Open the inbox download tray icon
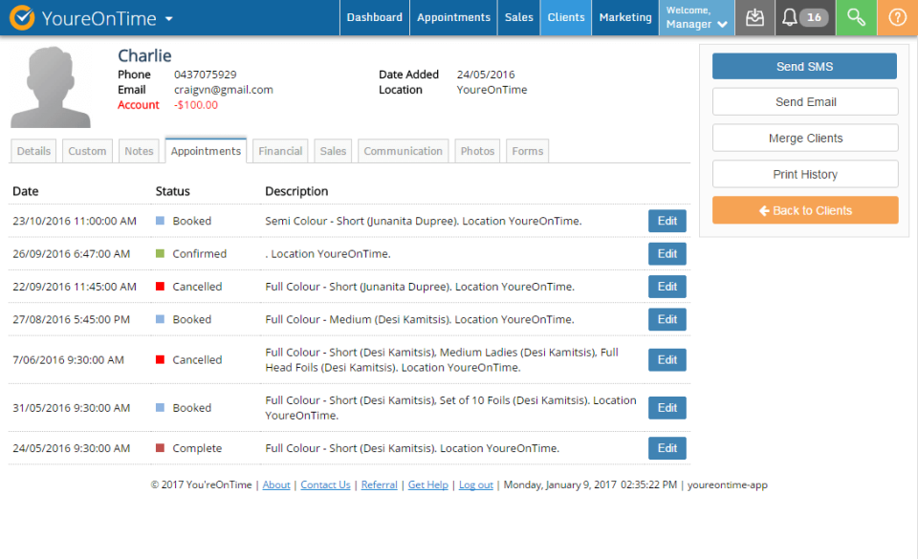Screen dimensions: 918x559 tap(754, 18)
